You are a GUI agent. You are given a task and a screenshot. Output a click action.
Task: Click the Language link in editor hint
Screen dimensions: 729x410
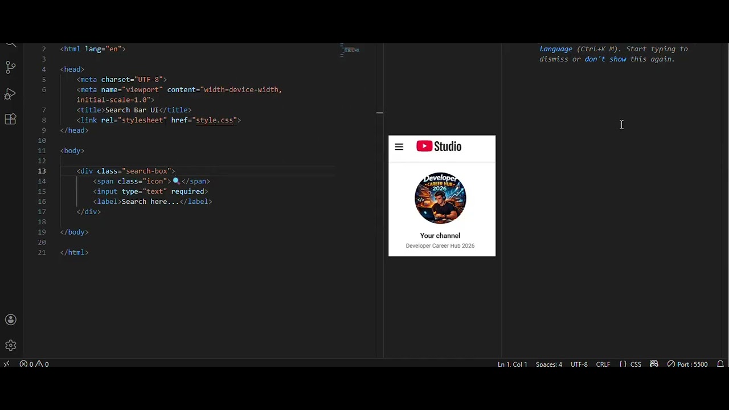pos(556,49)
